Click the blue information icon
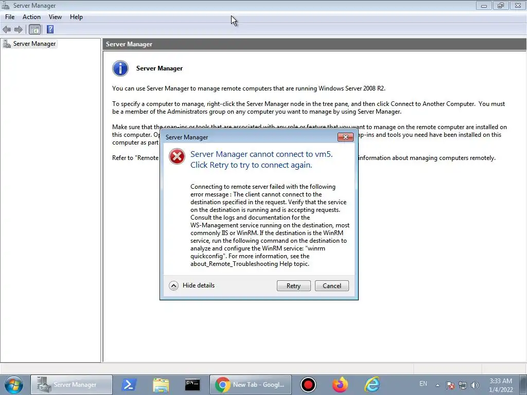Viewport: 527px width, 395px height. pyautogui.click(x=120, y=68)
